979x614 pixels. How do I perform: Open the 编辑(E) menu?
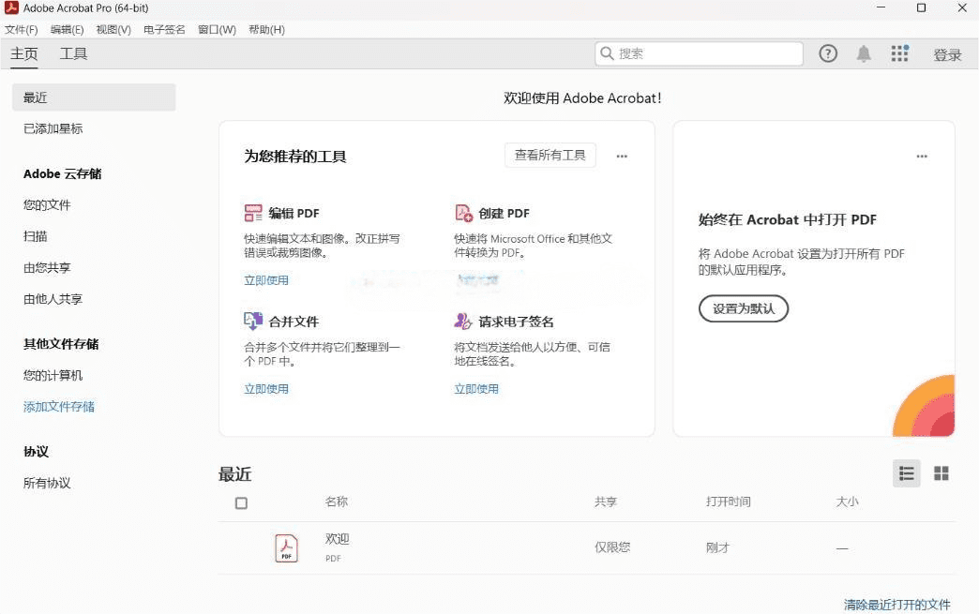point(67,29)
